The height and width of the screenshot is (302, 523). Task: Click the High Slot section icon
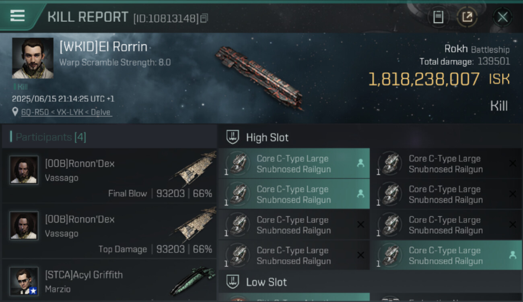[233, 137]
